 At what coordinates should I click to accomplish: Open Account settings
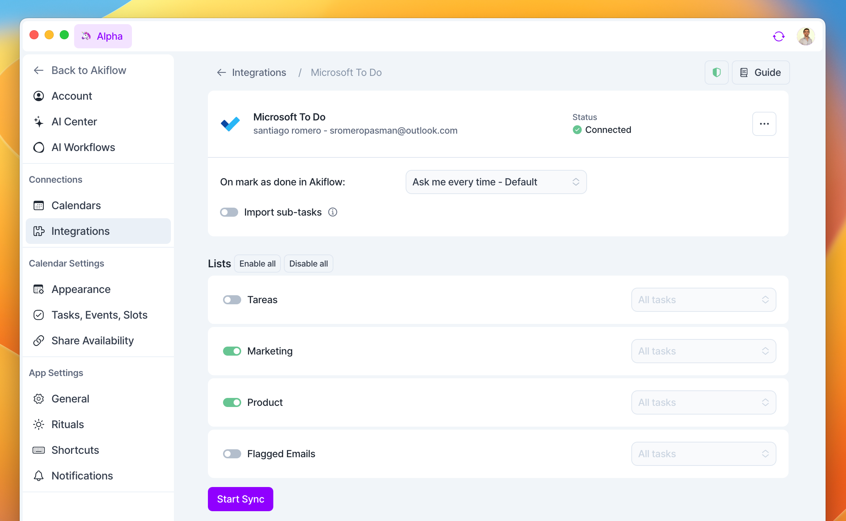click(98, 96)
